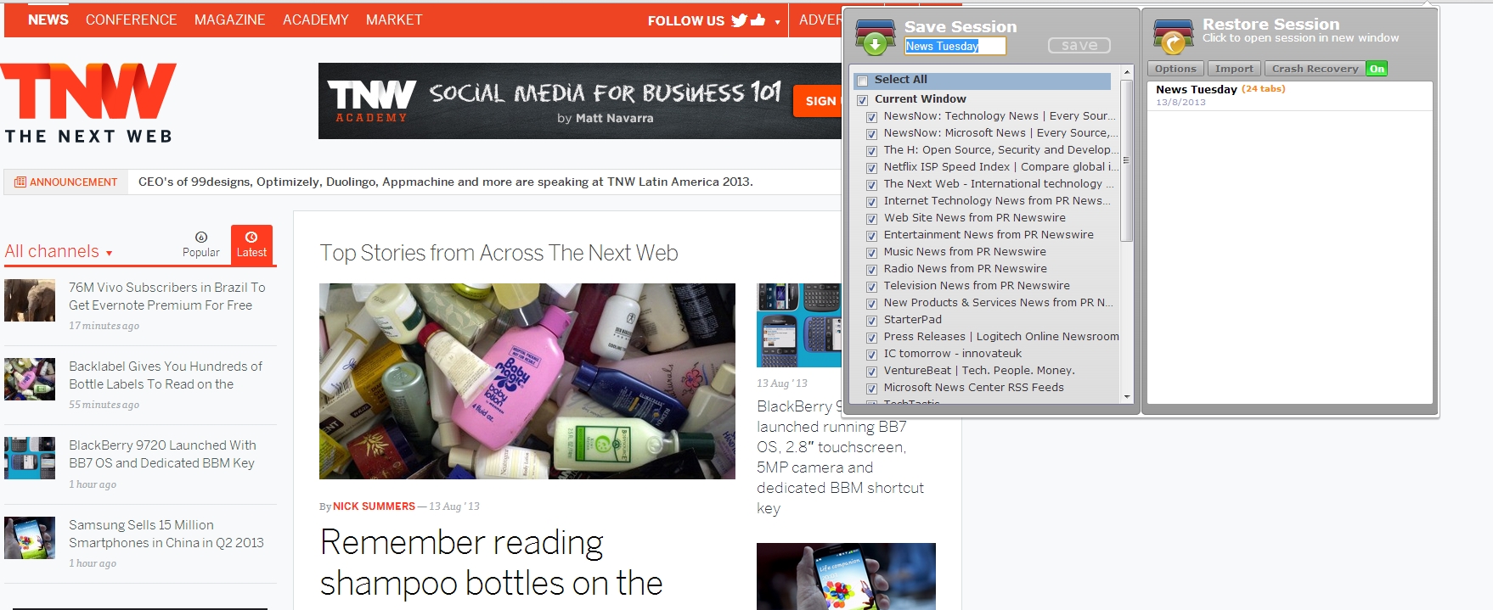Open the TNW The Next Web logo
This screenshot has height=610, width=1493.
88,103
